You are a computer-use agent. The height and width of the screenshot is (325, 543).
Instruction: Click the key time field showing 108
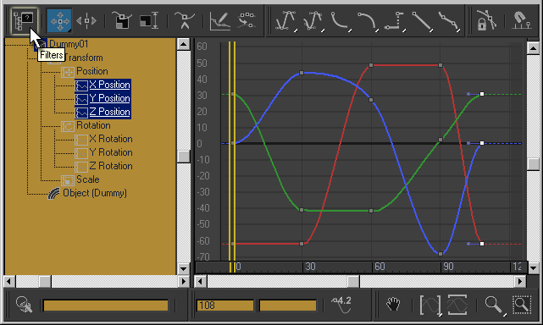[x=224, y=306]
